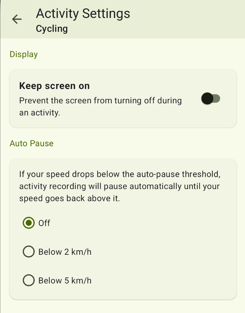Tap the Keep screen on settings card
This screenshot has width=245, height=313.
pyautogui.click(x=122, y=99)
